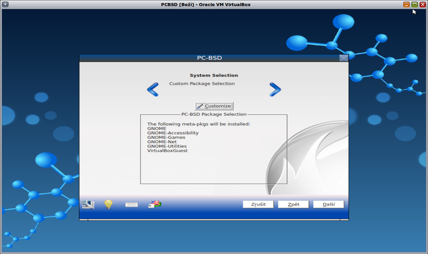Select the GNOME-Accessibility entry
Viewport: 428px width, 254px height.
pos(173,133)
